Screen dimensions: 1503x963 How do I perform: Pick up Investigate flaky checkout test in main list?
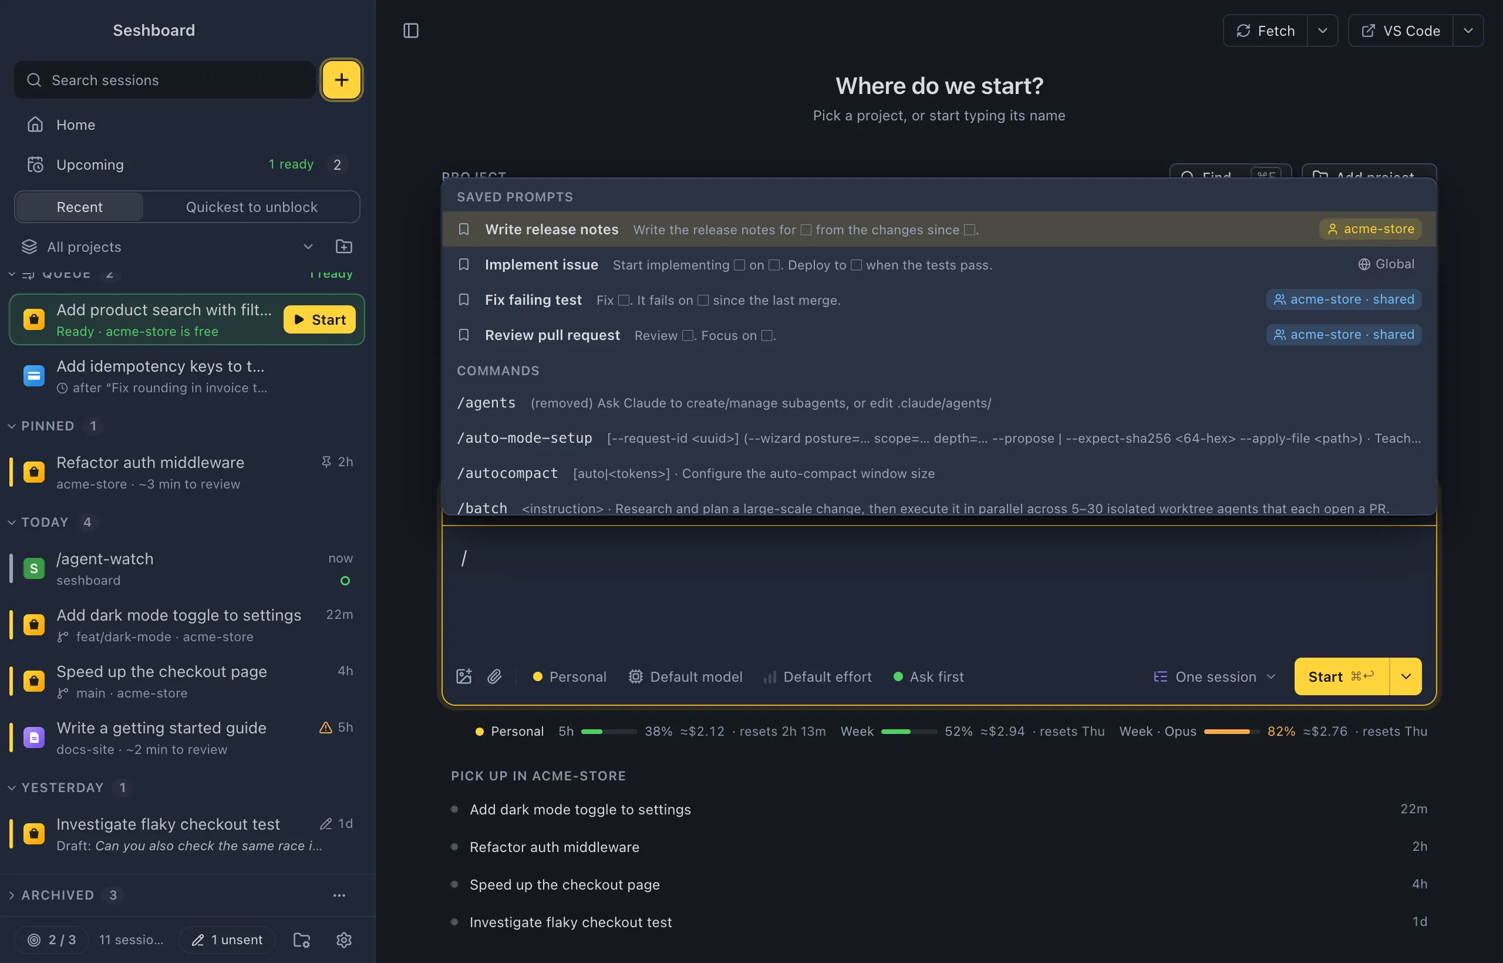[939, 922]
